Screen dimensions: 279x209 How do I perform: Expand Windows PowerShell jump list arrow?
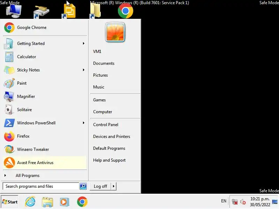pos(83,123)
